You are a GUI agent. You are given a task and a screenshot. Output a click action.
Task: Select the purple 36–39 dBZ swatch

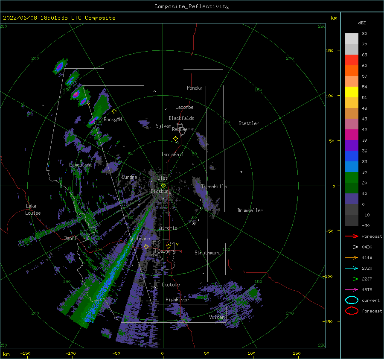click(x=352, y=146)
